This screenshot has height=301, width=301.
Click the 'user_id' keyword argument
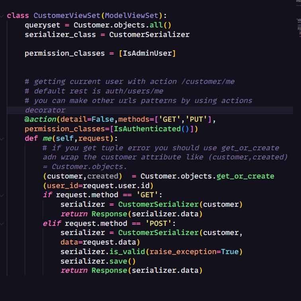point(63,186)
